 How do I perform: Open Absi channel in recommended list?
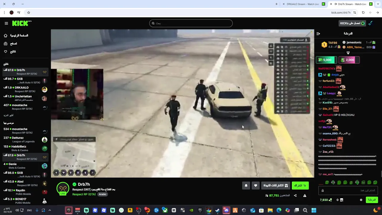click(25, 183)
